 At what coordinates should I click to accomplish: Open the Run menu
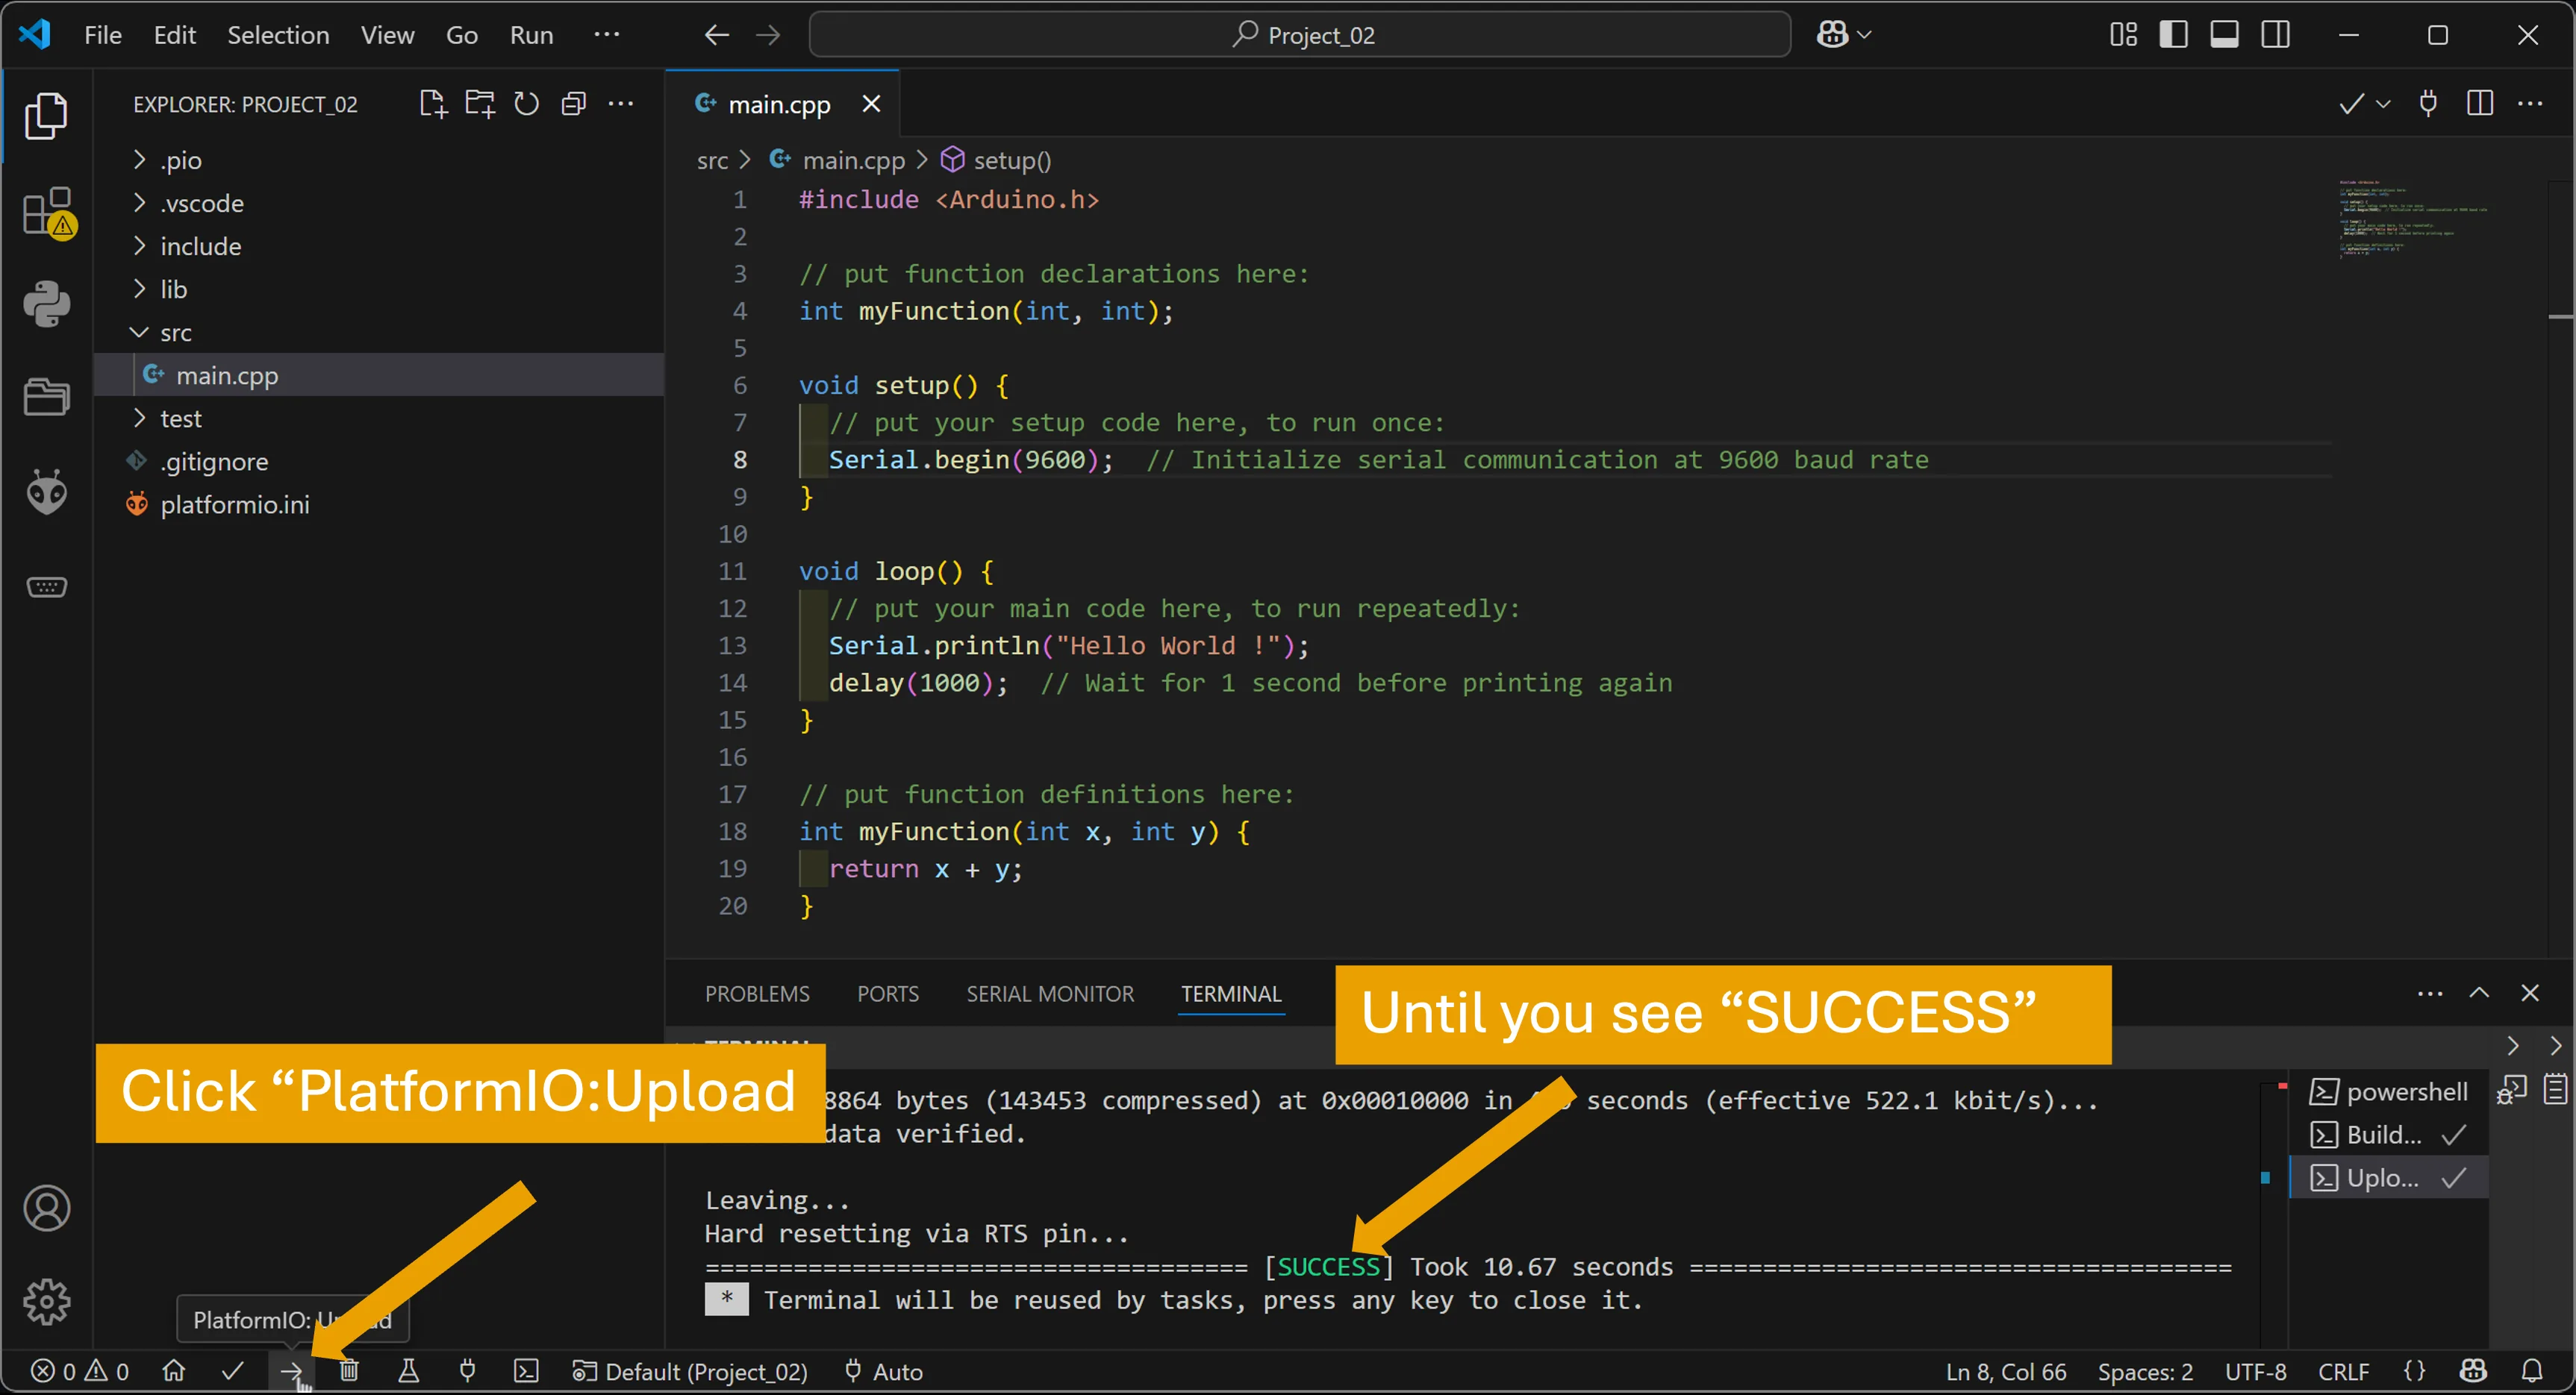coord(531,35)
